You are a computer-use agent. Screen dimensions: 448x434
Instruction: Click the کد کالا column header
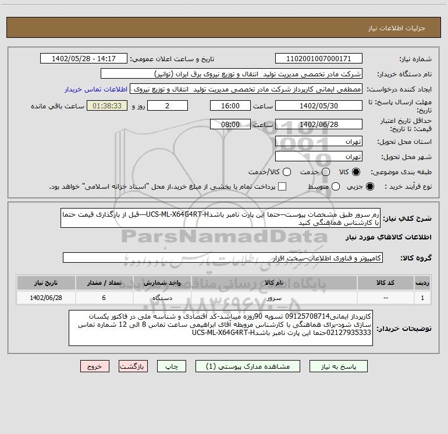tap(385, 283)
